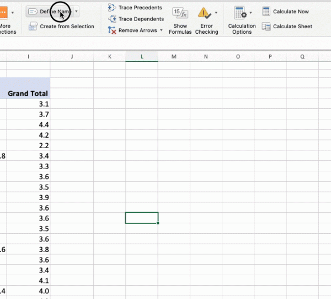Expand the Remove Arrows dropdown arrow
Viewport: 331px width, 299px height.
click(161, 30)
